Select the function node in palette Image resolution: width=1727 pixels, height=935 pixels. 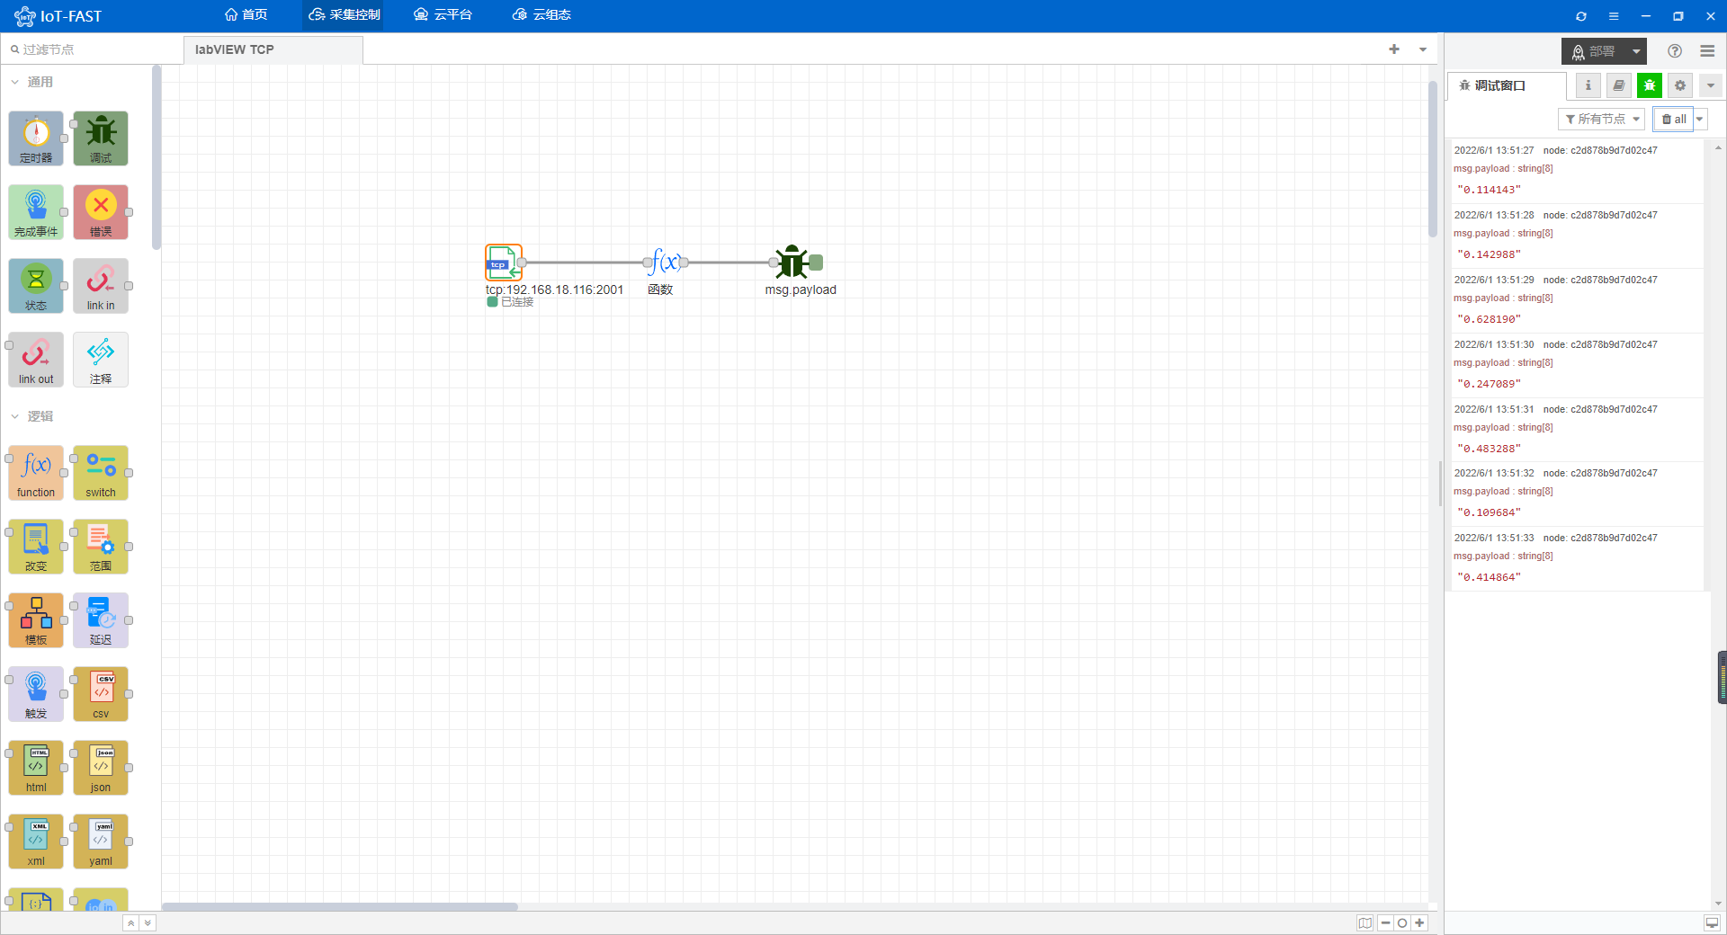click(36, 473)
